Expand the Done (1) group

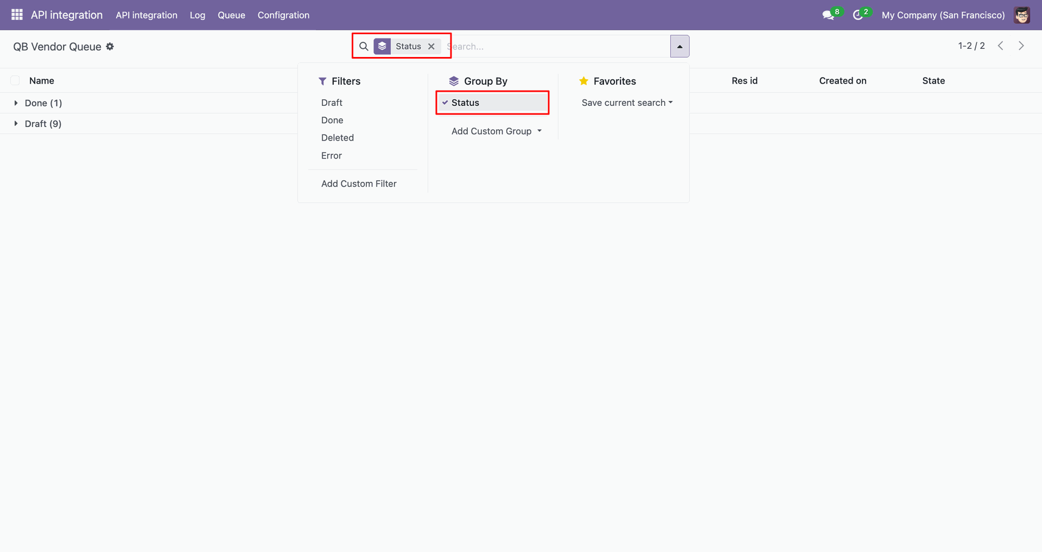[43, 103]
